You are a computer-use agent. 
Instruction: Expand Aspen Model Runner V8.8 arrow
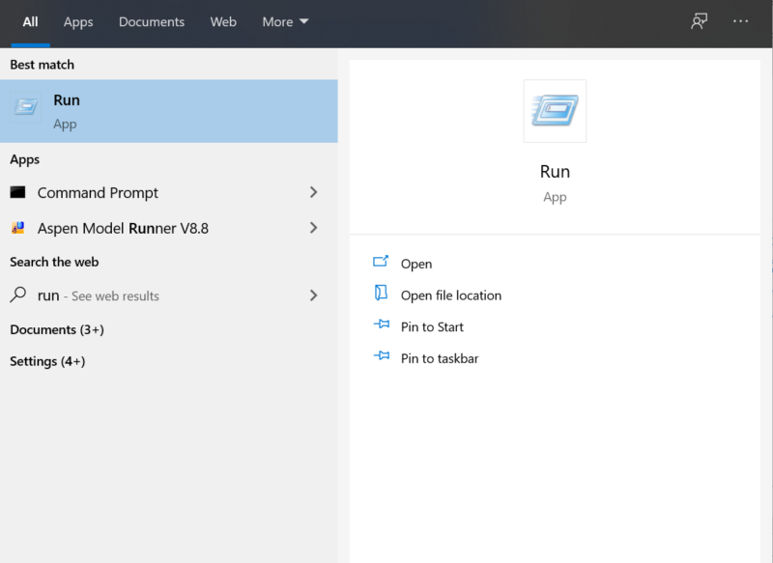click(x=313, y=229)
